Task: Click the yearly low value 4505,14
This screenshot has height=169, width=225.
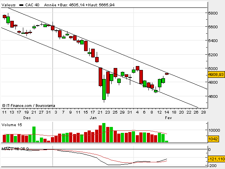Action: pyautogui.click(x=76, y=5)
